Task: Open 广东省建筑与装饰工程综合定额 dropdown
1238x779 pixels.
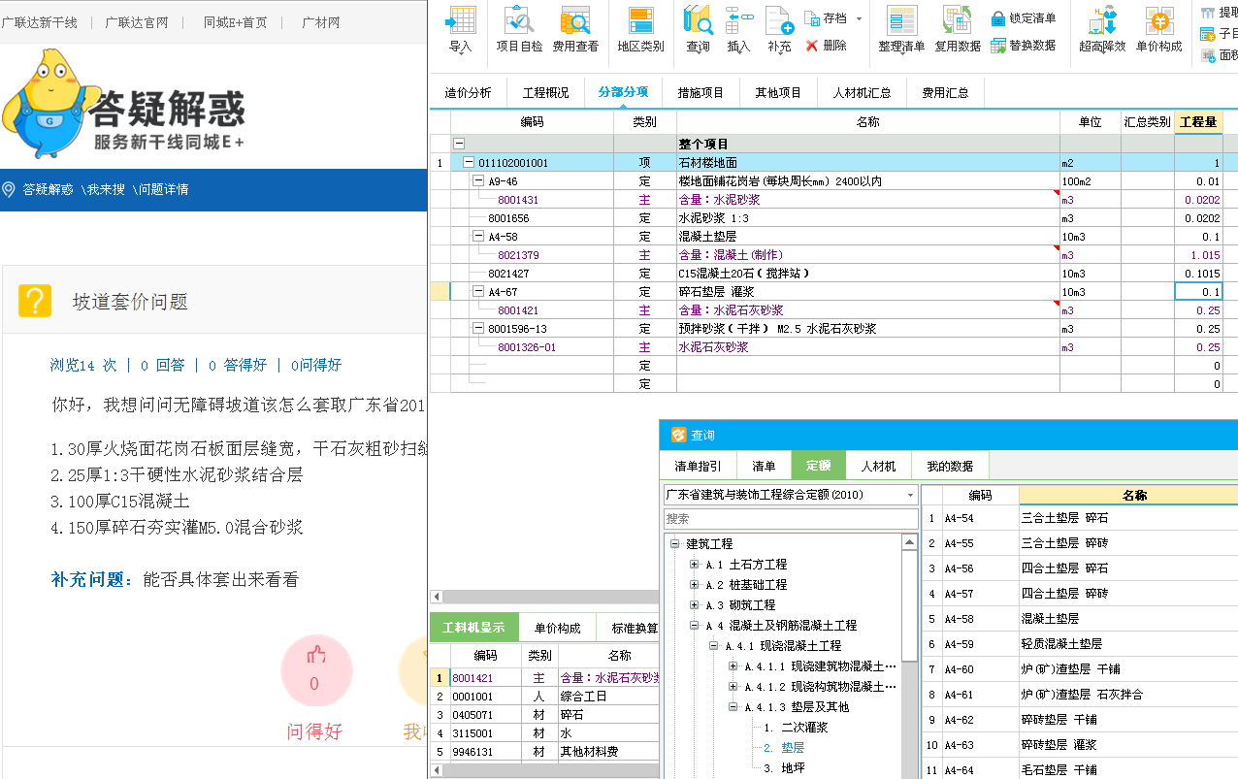Action: (910, 495)
